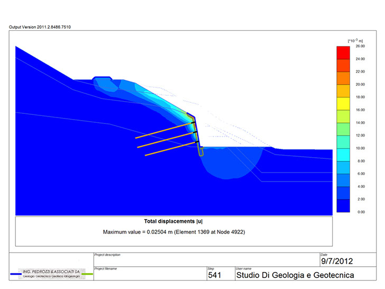Select the lowest orange anchor line
Image resolution: width=385 pixels, height=289 pixels.
coord(172,149)
